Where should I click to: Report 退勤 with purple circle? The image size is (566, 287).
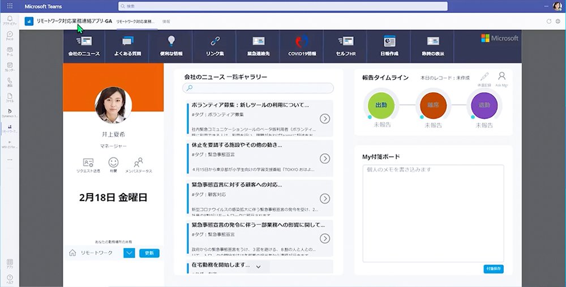[x=484, y=105]
